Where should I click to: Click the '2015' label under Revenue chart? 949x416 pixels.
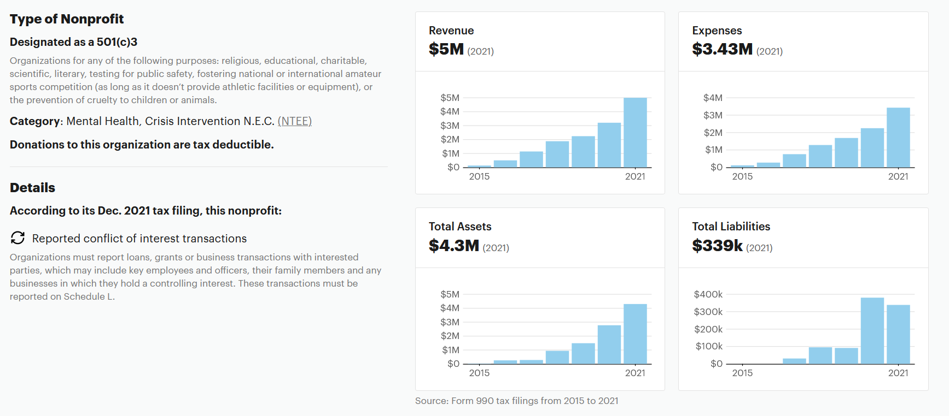click(x=479, y=177)
